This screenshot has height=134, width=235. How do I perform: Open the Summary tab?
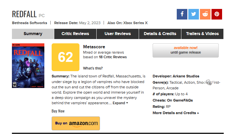(33, 34)
